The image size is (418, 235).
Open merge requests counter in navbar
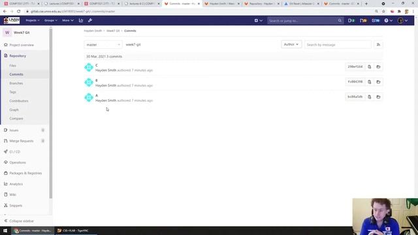[x=363, y=20]
